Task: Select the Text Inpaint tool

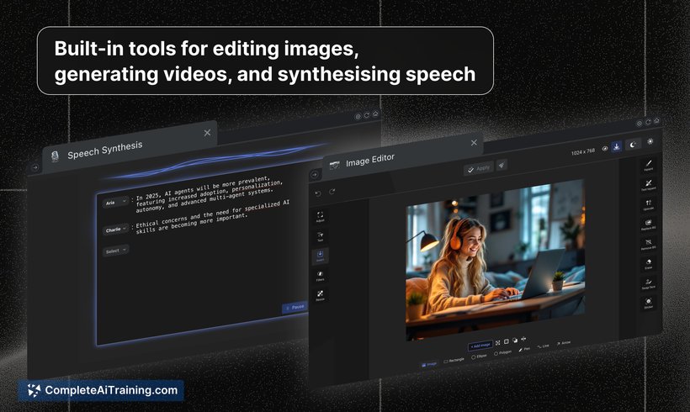Action: (648, 185)
